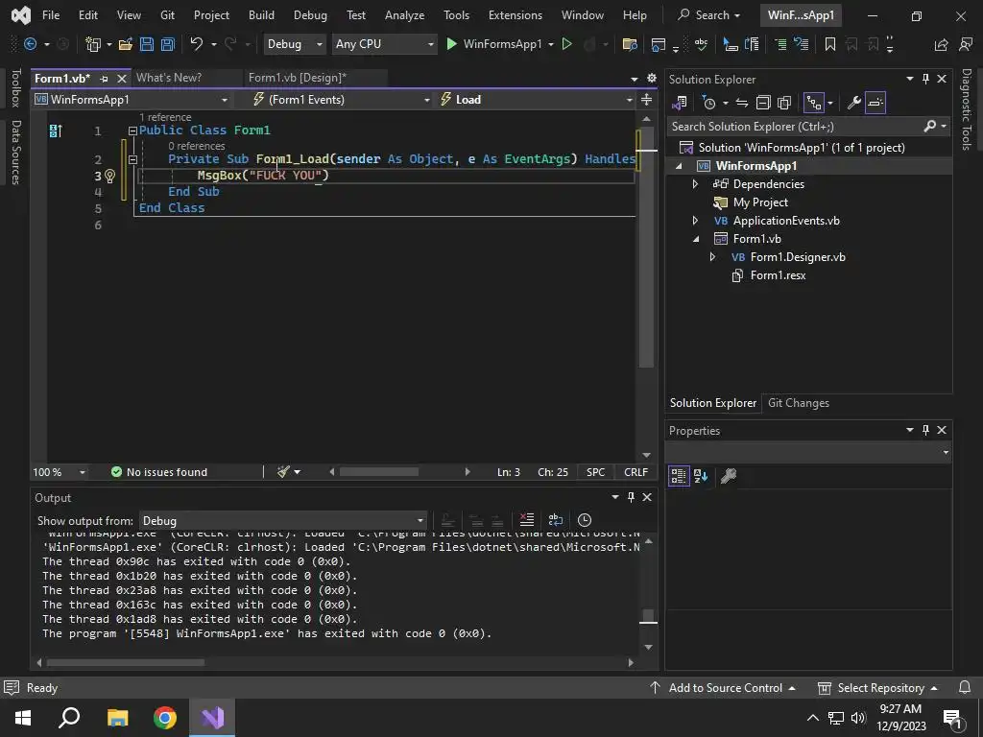Toggle Show All Files in Solution Explorer
This screenshot has height=737, width=983.
point(784,103)
